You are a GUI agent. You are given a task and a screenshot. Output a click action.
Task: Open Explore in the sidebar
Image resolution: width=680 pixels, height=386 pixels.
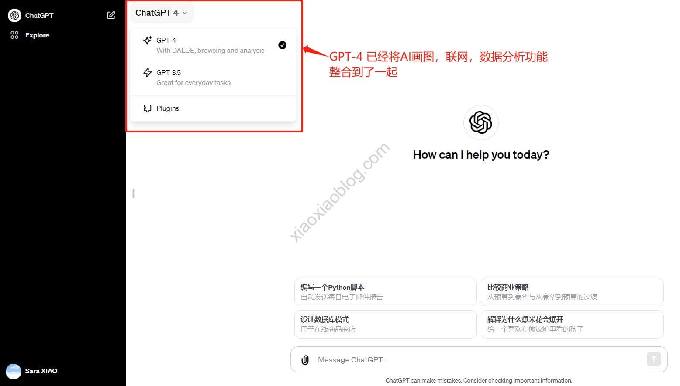pos(37,35)
